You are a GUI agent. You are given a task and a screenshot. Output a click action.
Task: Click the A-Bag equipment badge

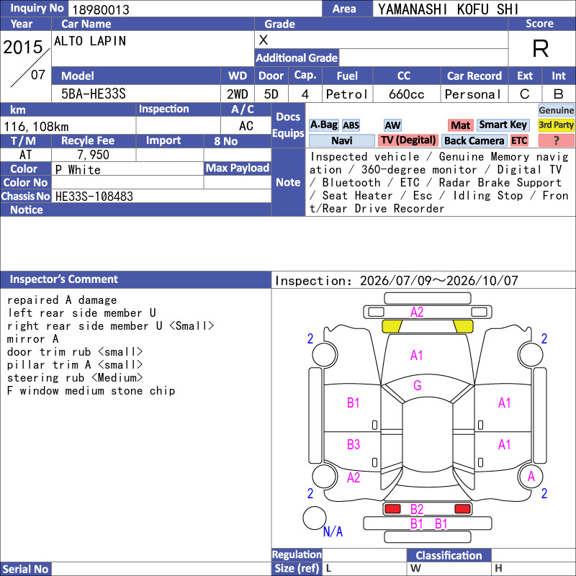click(323, 125)
